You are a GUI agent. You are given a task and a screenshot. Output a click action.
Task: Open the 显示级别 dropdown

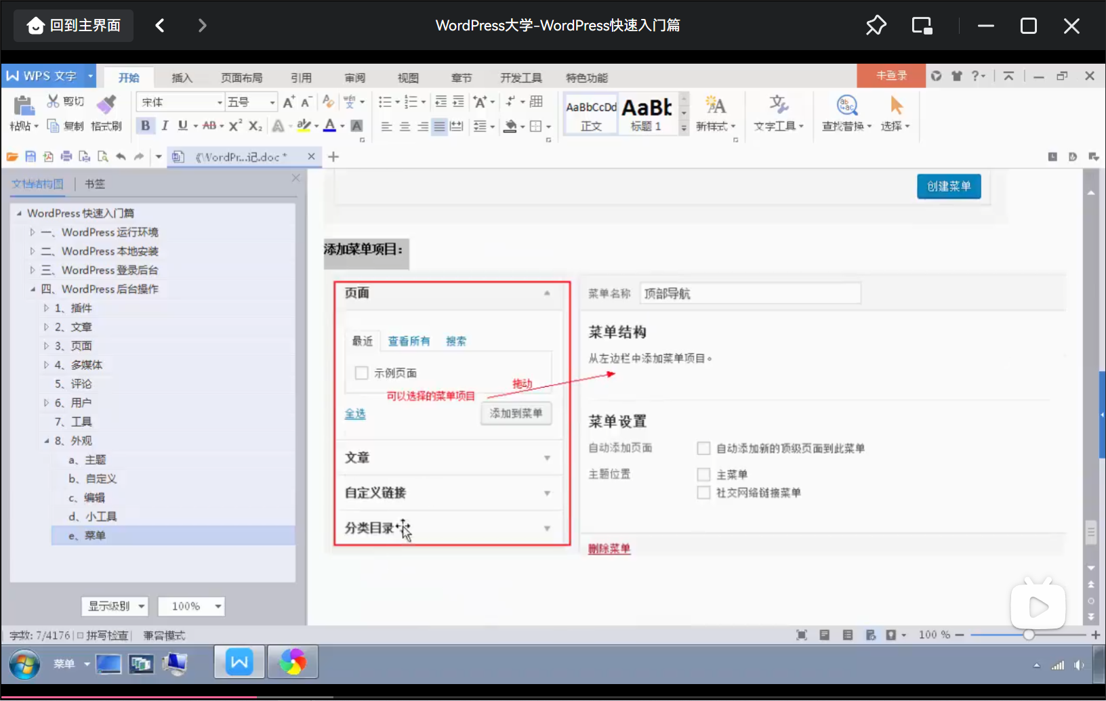click(115, 606)
